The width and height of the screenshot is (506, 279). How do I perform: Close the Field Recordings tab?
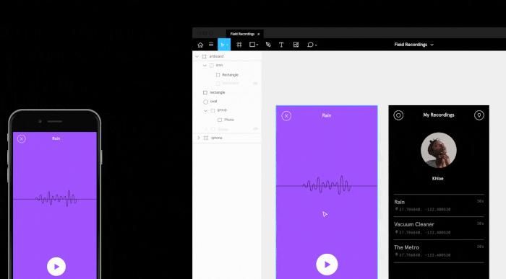coord(259,34)
